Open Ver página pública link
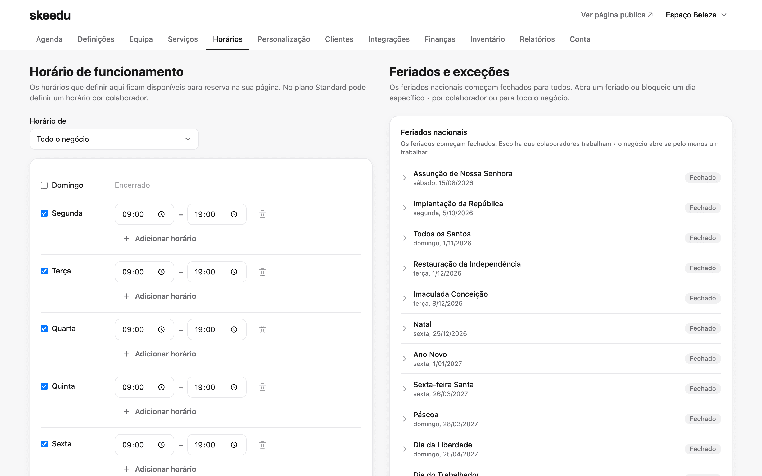 coord(617,15)
